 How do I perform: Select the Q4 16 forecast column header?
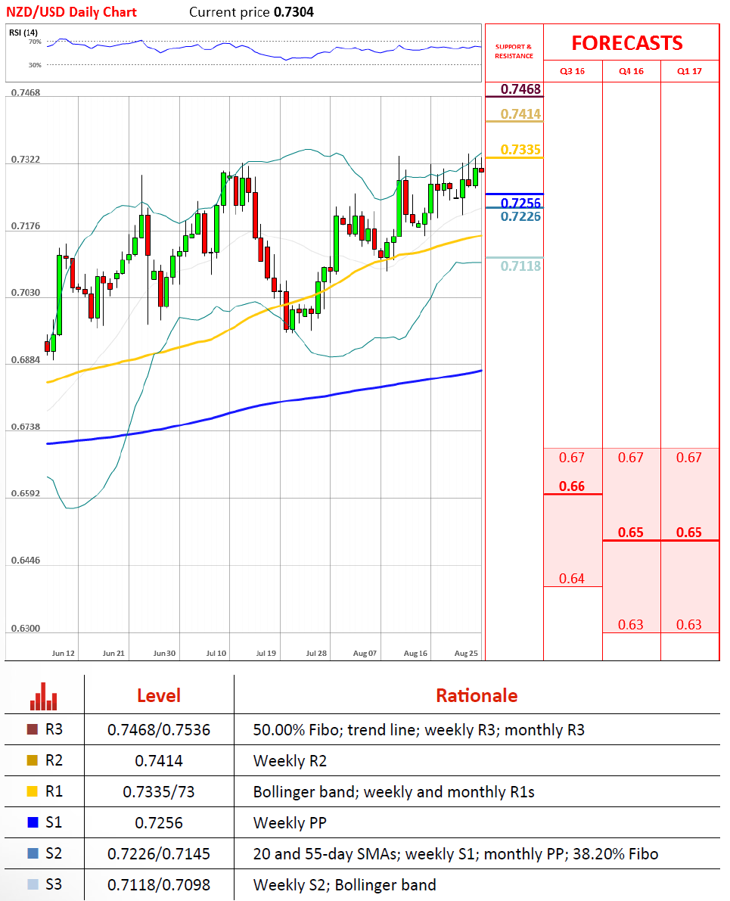point(631,71)
